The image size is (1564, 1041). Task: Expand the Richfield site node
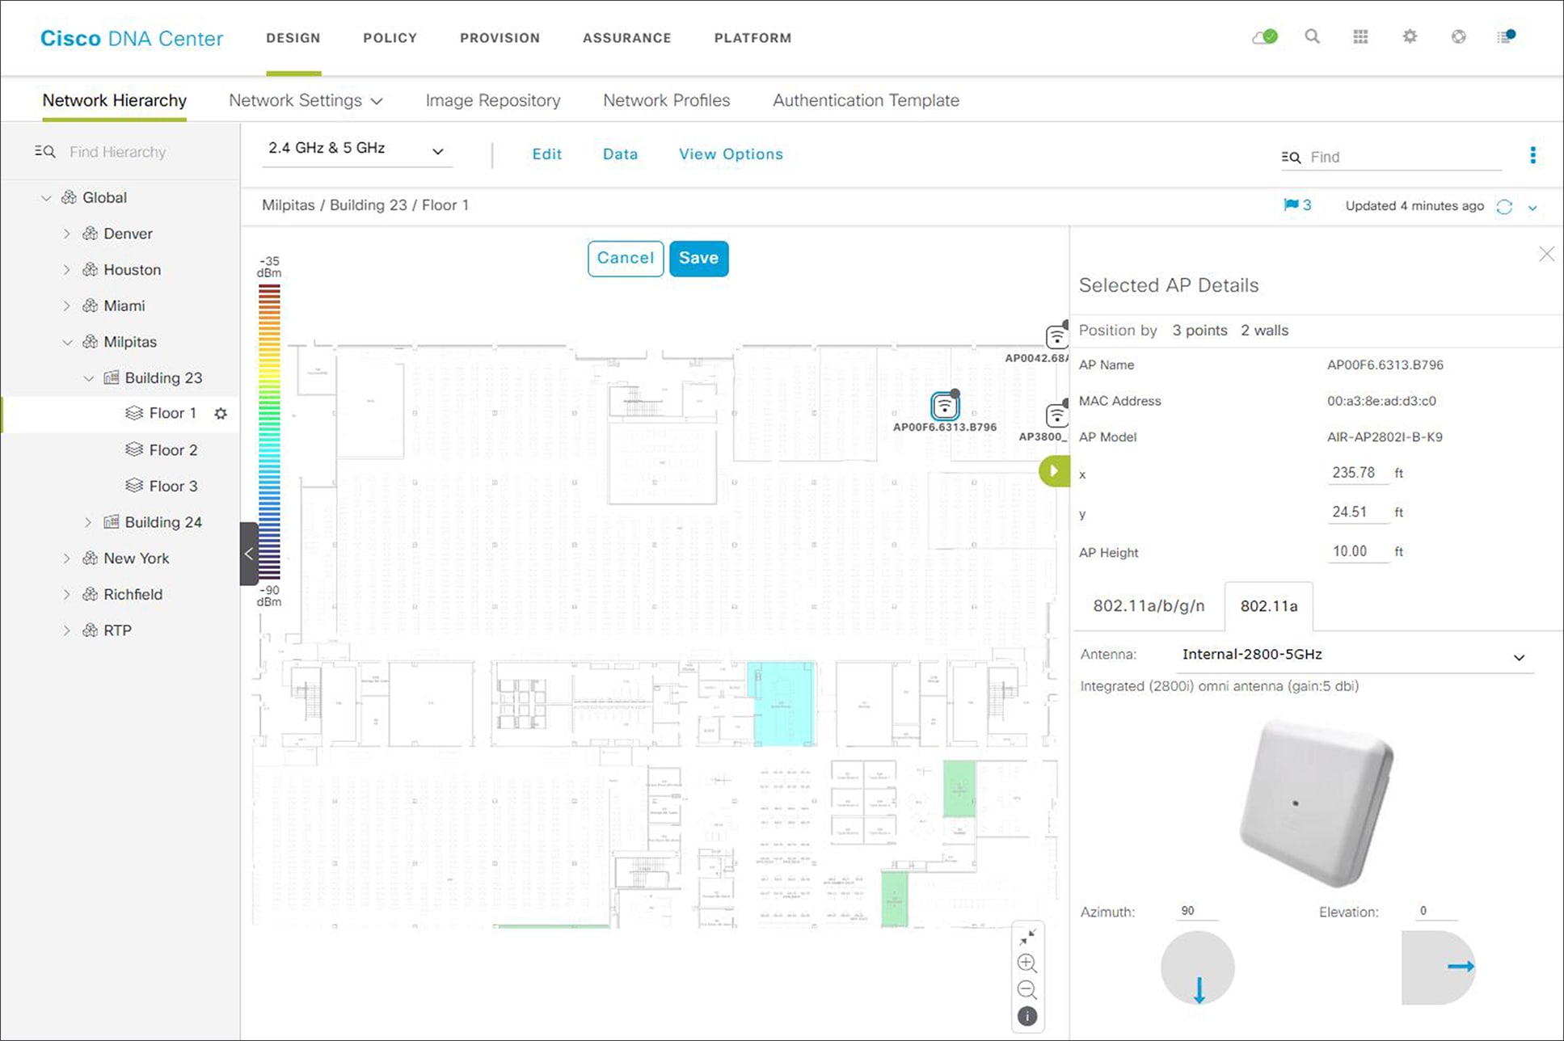[x=67, y=595]
